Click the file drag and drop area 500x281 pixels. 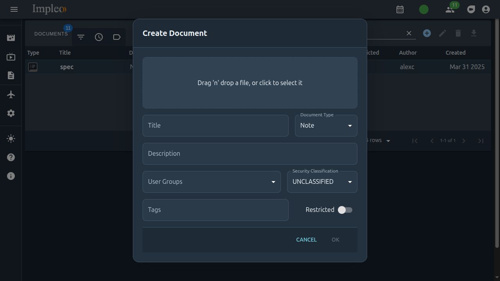(x=250, y=83)
